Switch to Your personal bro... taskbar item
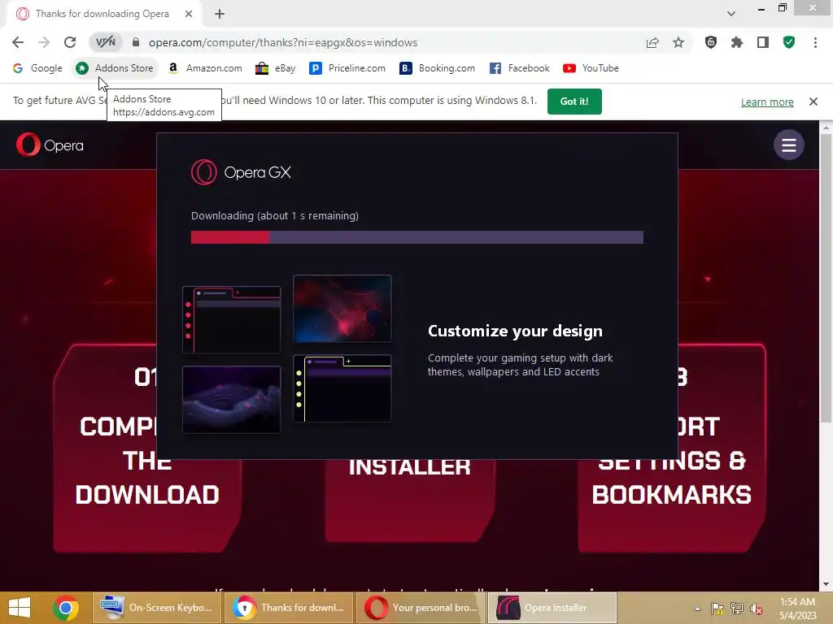 [x=421, y=608]
